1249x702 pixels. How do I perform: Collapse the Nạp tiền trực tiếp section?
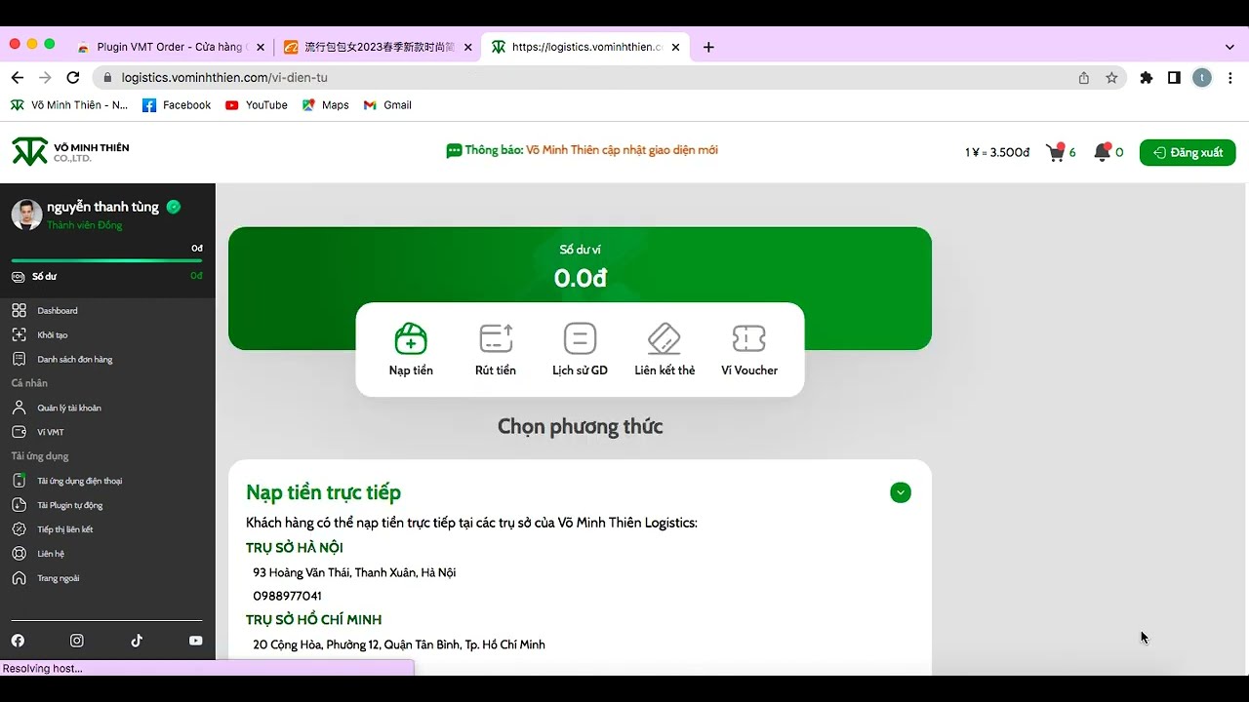point(901,492)
